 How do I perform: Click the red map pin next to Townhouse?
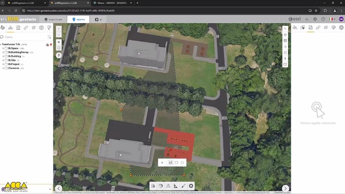[51, 45]
